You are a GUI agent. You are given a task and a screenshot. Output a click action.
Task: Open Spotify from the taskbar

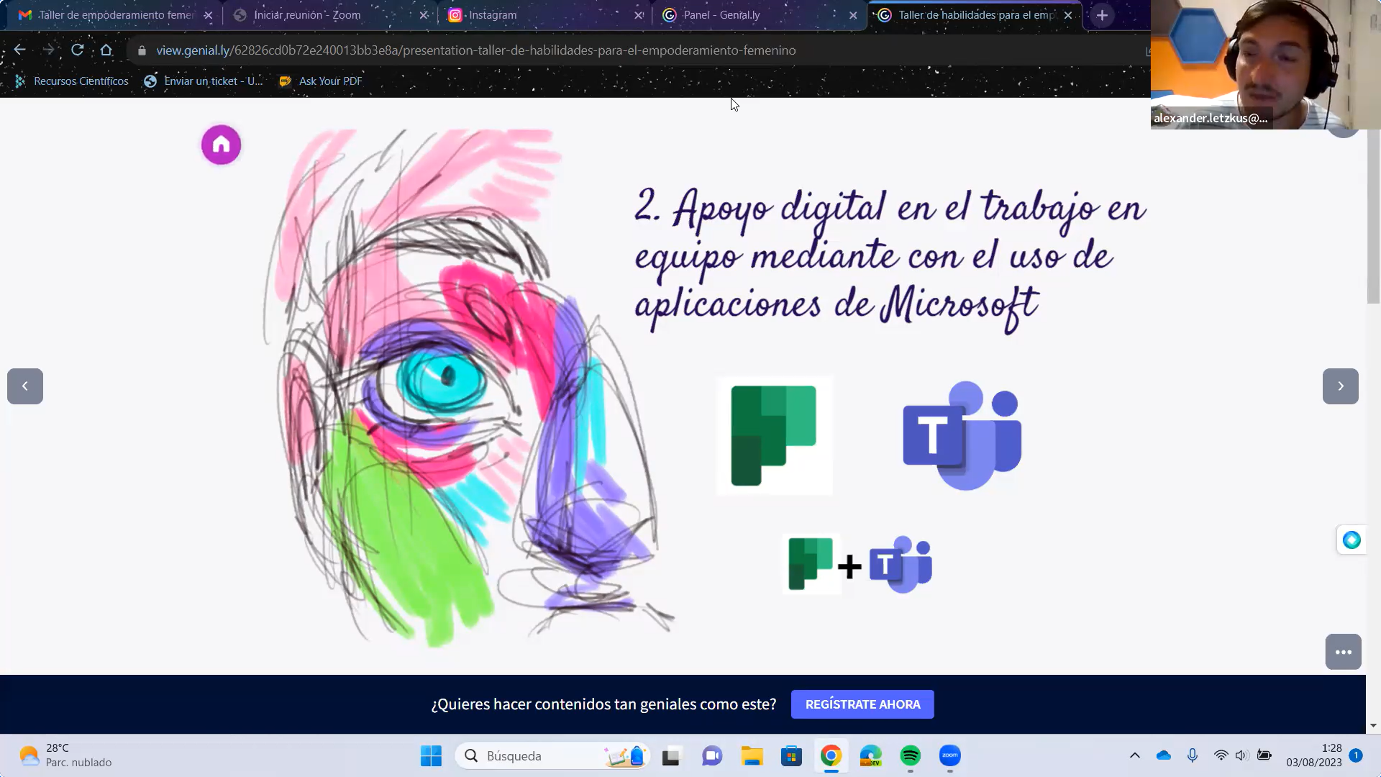click(910, 755)
